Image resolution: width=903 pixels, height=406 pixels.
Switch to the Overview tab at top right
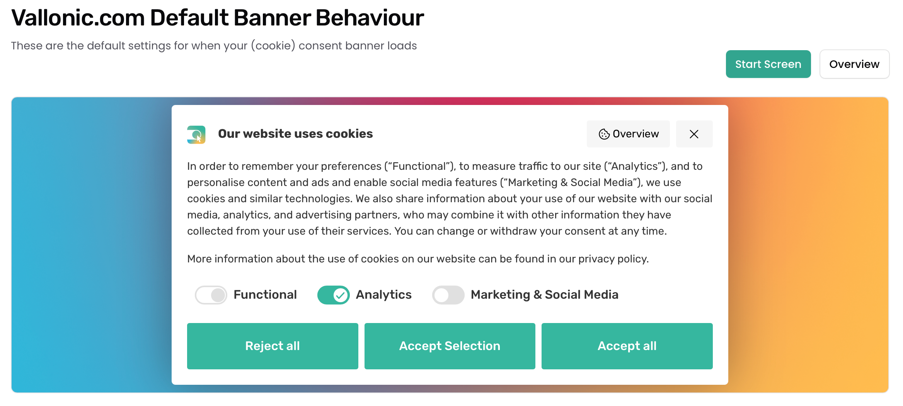point(854,64)
